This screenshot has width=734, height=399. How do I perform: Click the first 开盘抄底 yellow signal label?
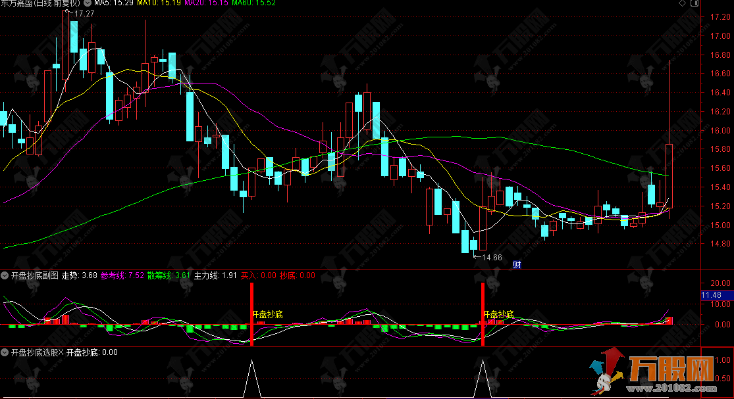pyautogui.click(x=268, y=314)
